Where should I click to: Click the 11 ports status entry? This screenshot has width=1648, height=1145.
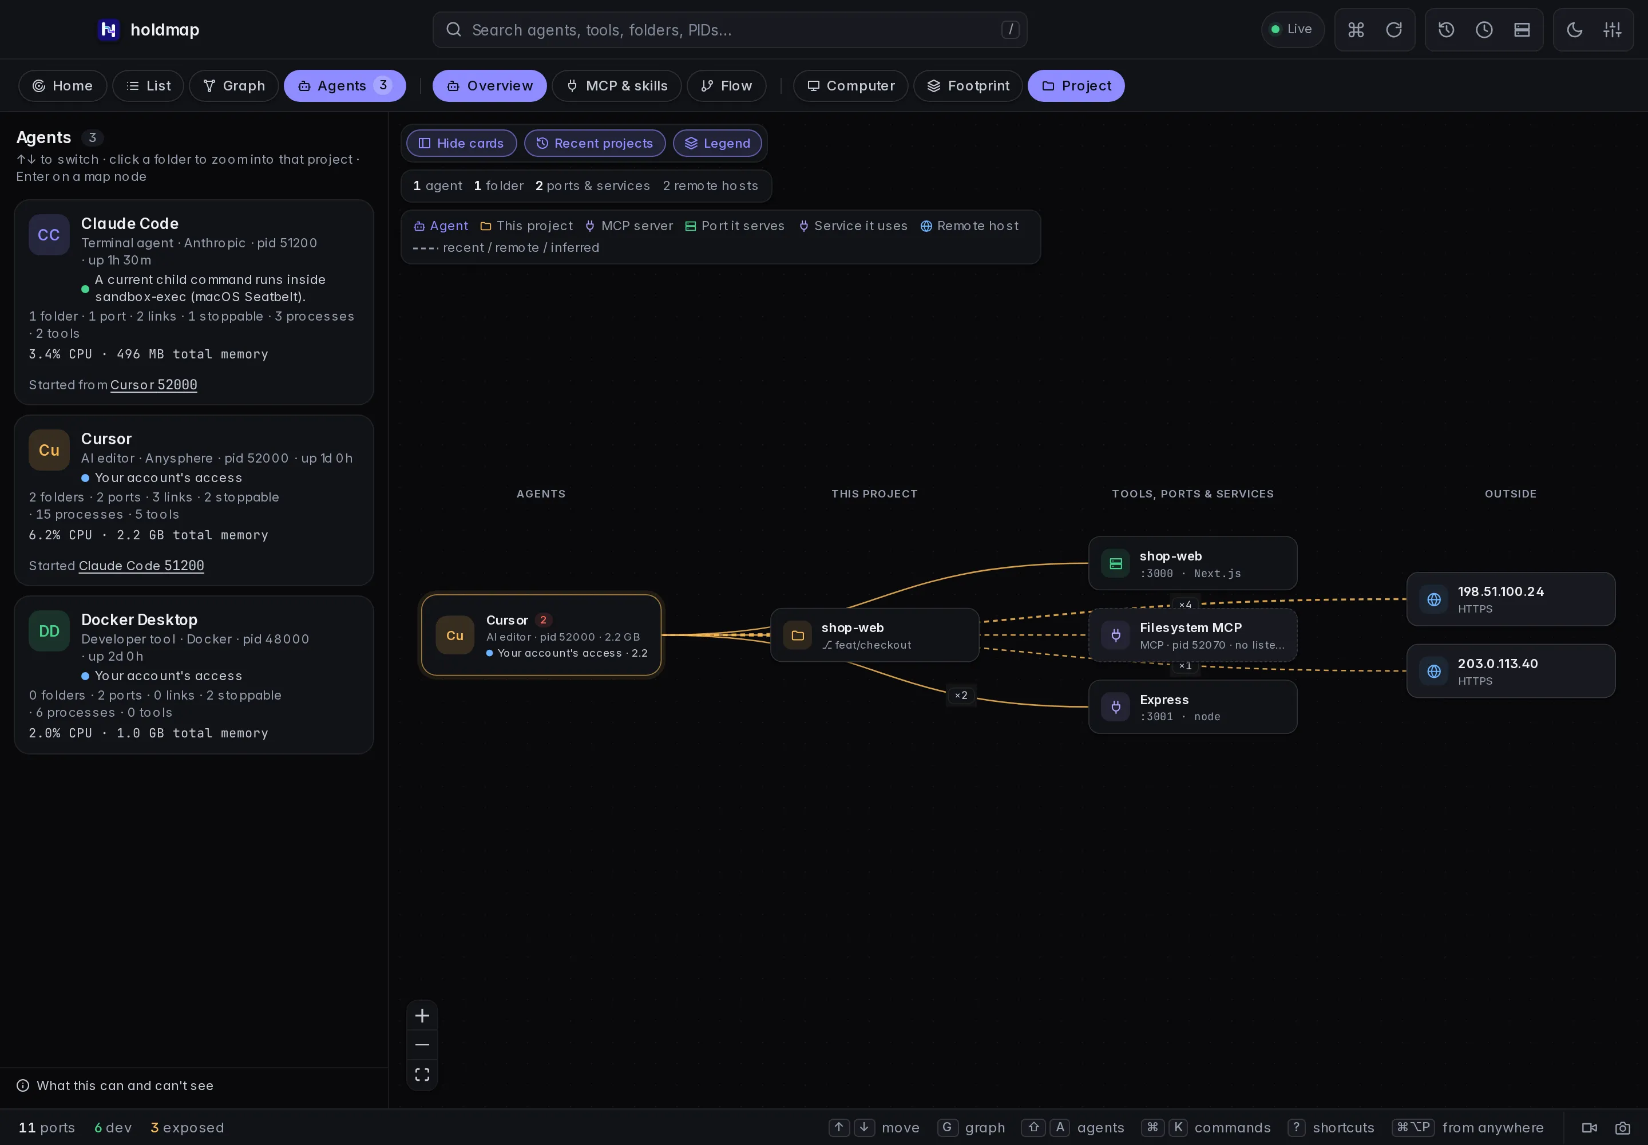(46, 1127)
